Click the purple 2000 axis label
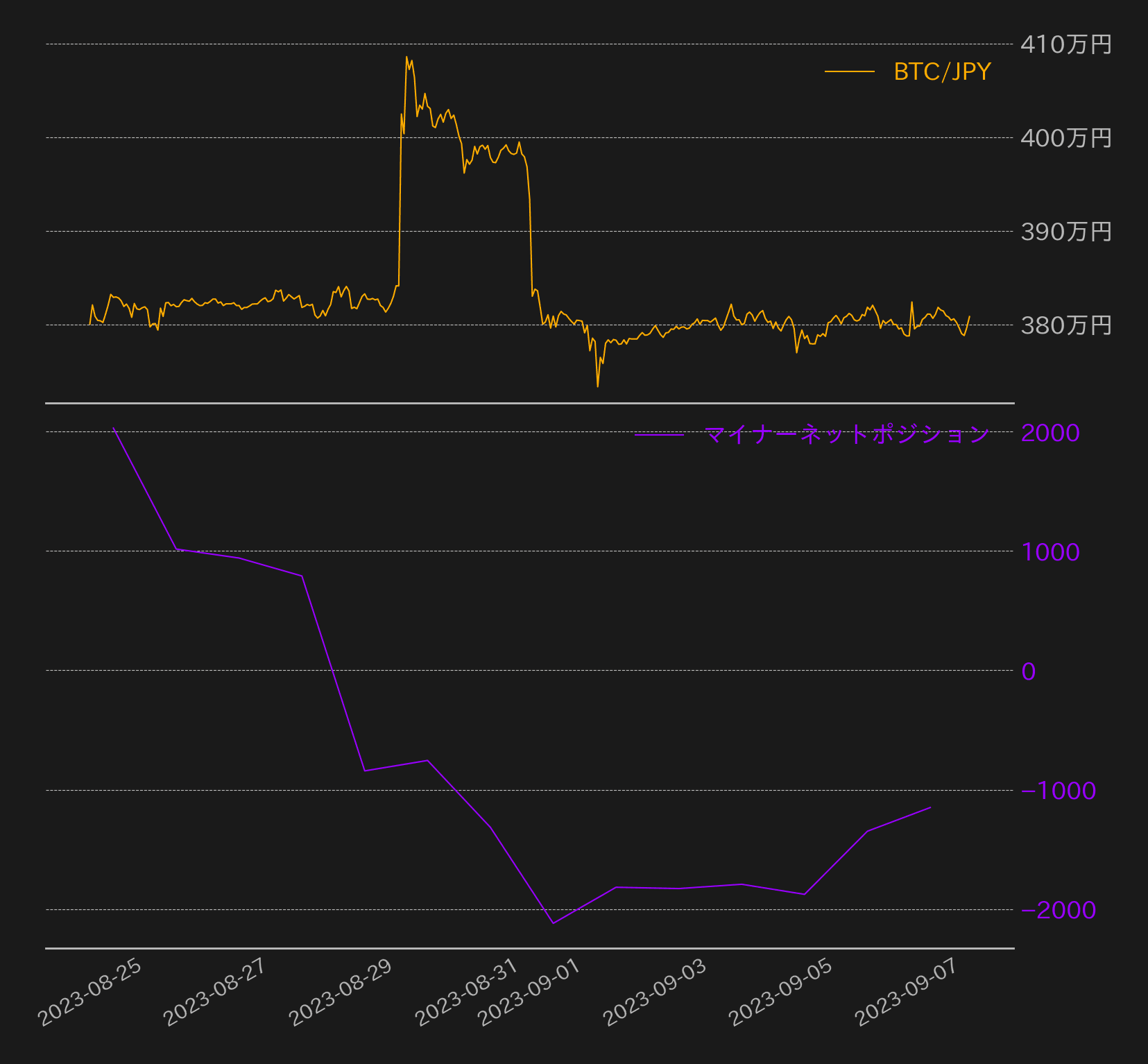Image resolution: width=1148 pixels, height=1064 pixels. click(1050, 433)
